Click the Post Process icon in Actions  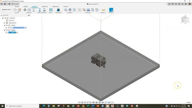pyautogui.click(x=74, y=10)
